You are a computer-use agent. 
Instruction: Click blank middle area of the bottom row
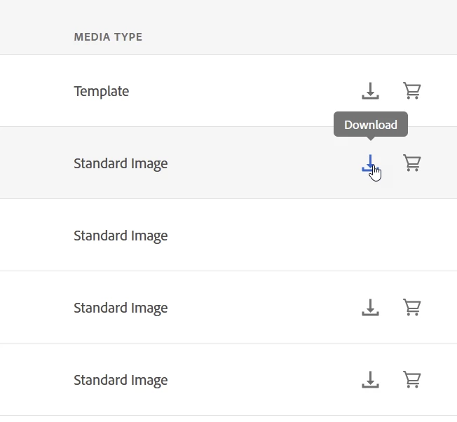pos(259,380)
